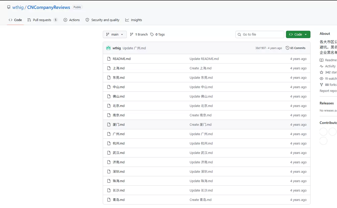Screen dimensions: 337x208
Task: Open the 济南.md file
Action: 119,162
